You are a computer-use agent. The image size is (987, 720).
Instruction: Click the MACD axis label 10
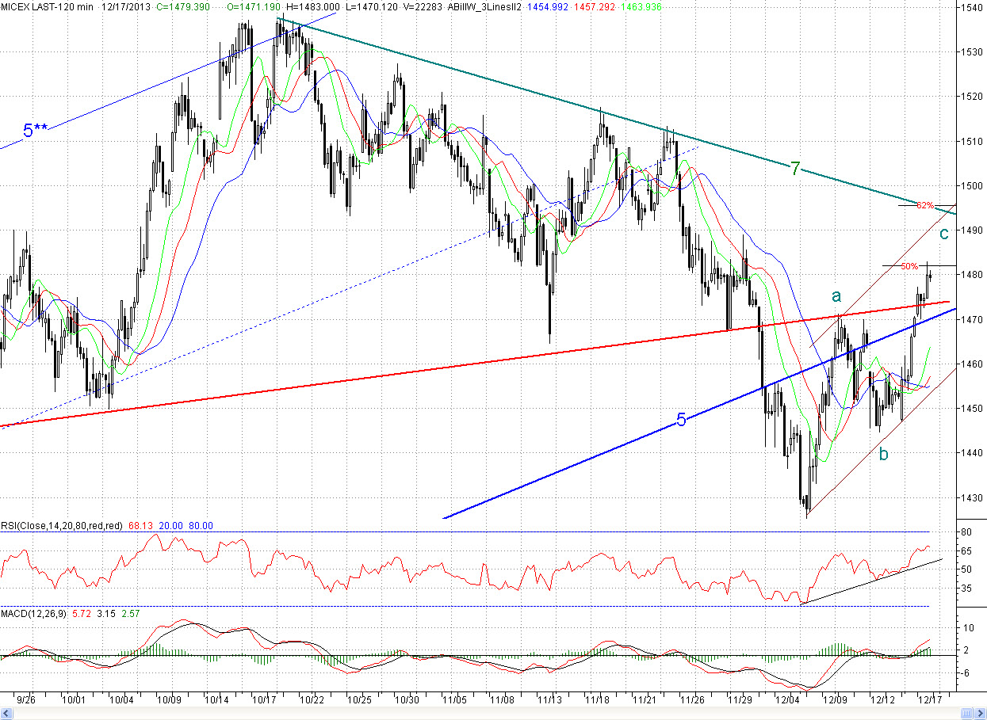(966, 627)
